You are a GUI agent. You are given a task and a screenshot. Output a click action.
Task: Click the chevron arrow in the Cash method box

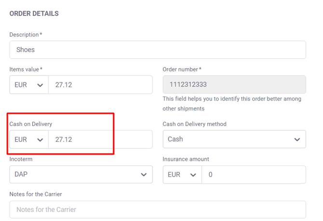(297, 140)
